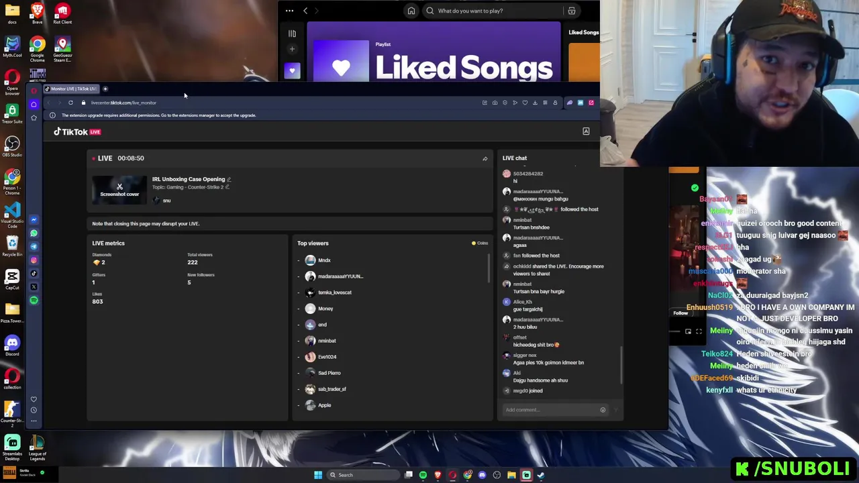Click top viewer sab_trader_sf
Image resolution: width=859 pixels, height=483 pixels.
(x=332, y=389)
